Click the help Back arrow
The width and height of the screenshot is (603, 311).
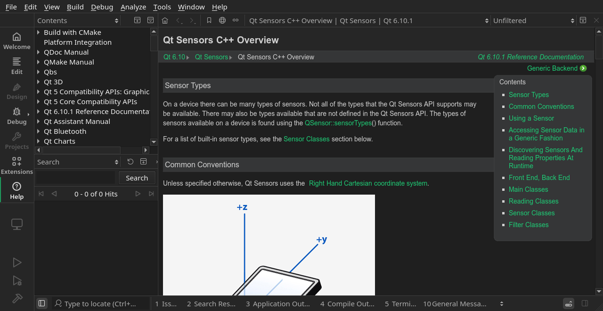(x=179, y=20)
